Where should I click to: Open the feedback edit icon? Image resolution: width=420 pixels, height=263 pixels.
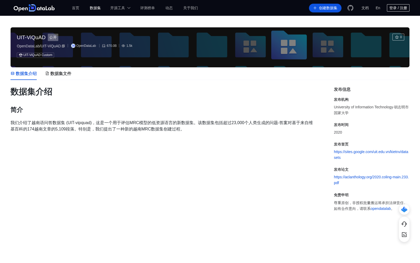(404, 235)
